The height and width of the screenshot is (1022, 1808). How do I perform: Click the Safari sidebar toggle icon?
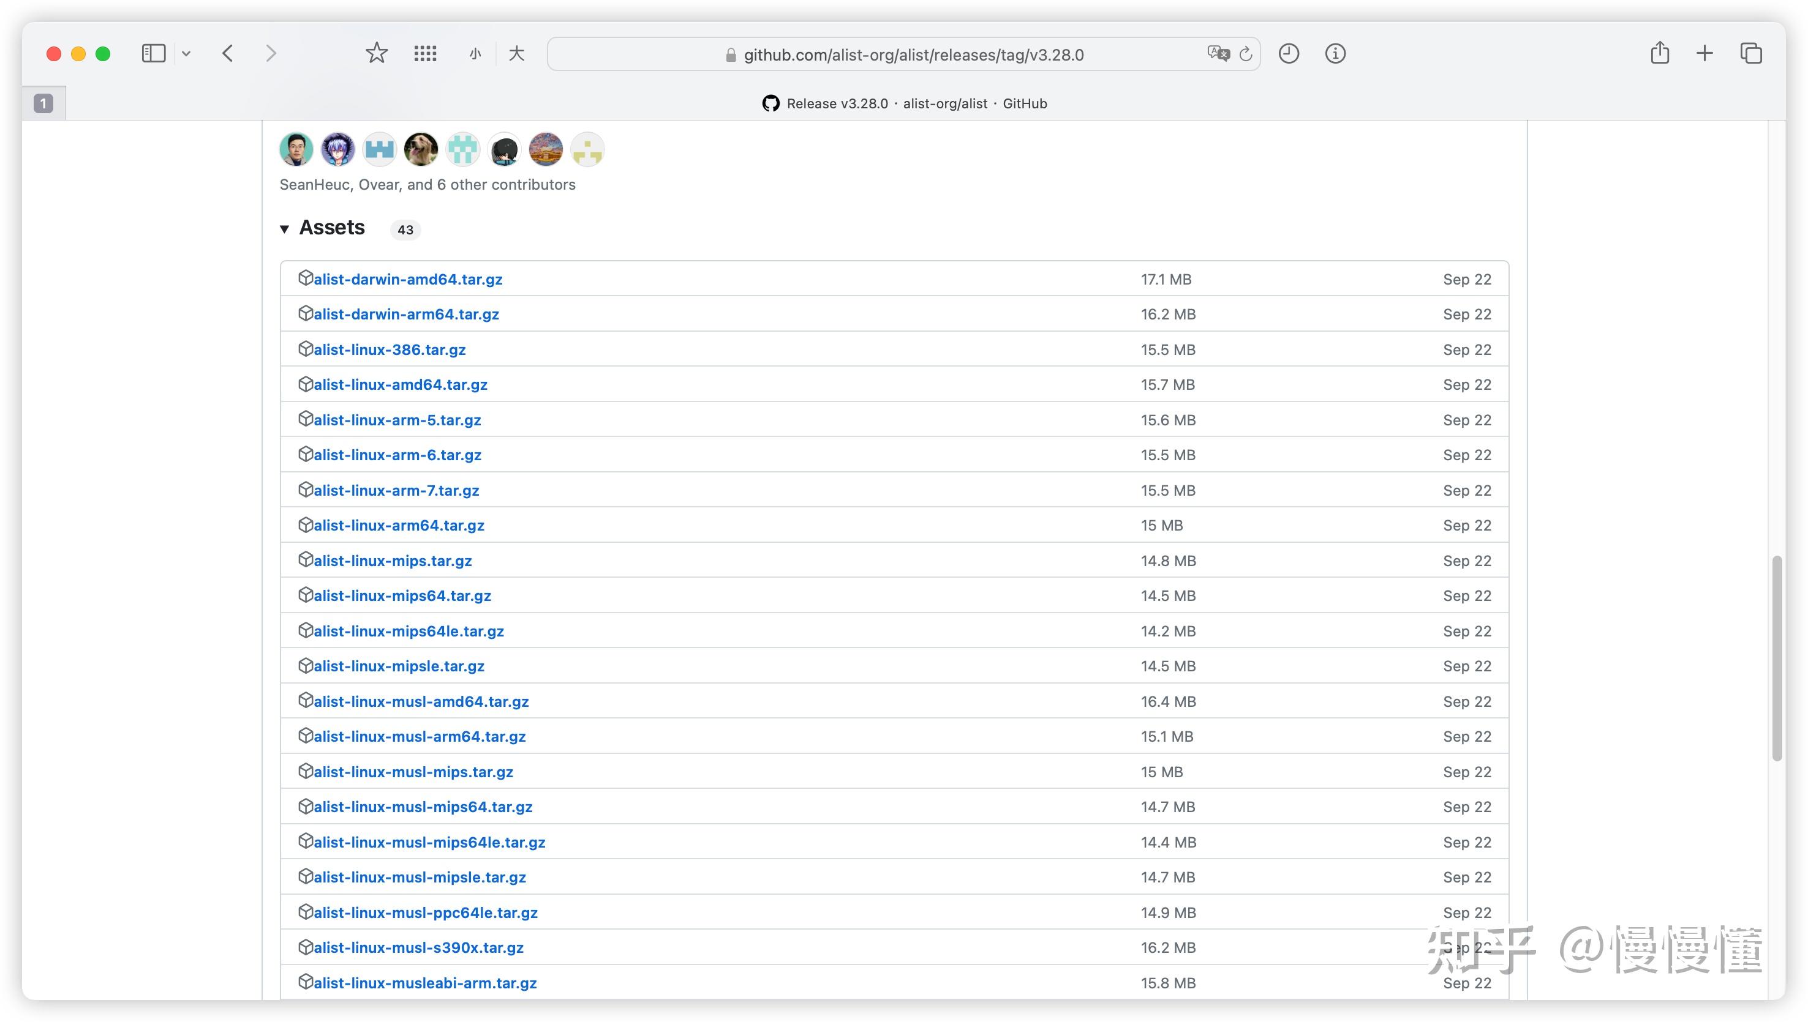[x=153, y=53]
